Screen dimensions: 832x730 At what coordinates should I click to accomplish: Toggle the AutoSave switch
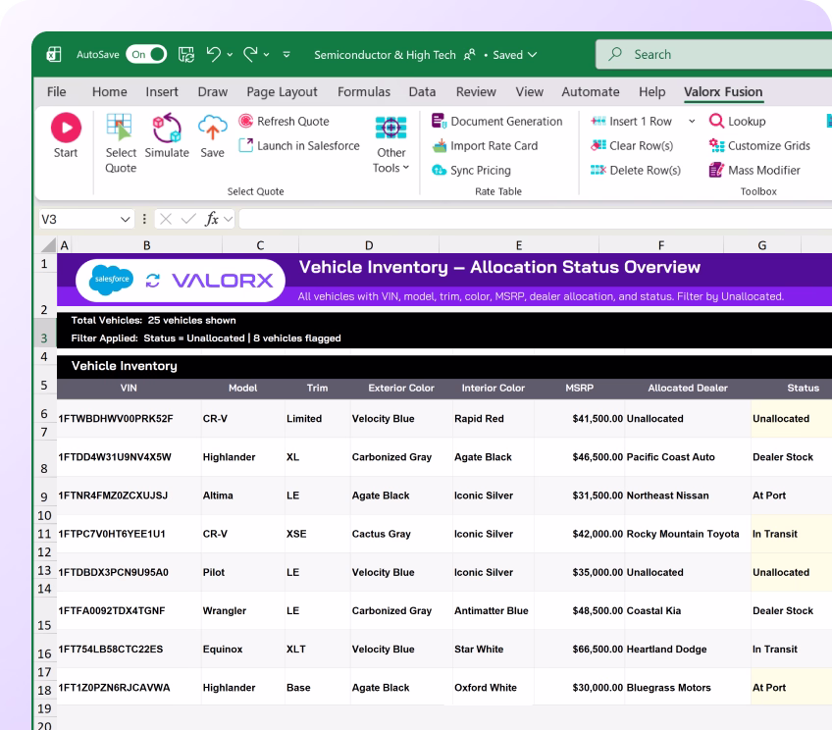click(146, 54)
